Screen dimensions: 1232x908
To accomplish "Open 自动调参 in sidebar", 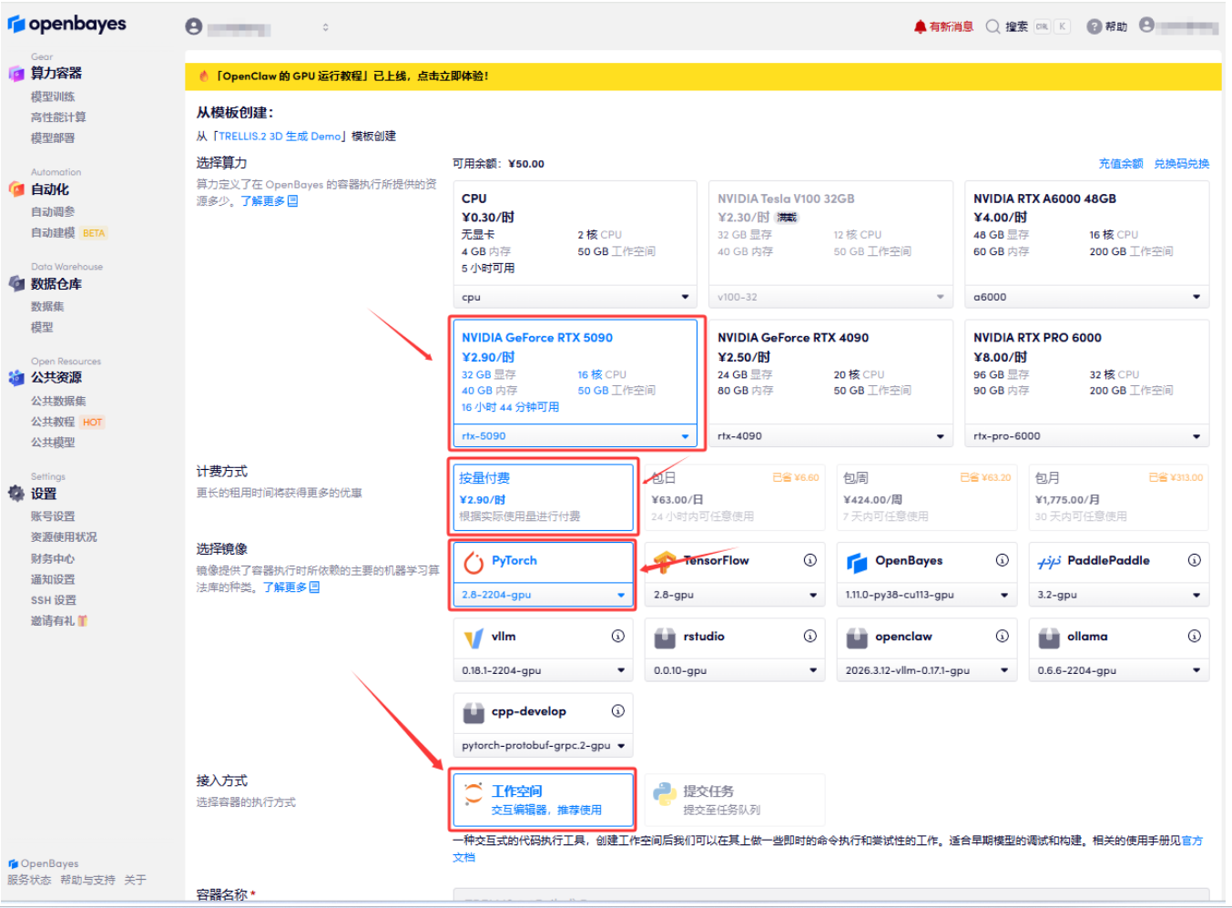I will tap(53, 212).
